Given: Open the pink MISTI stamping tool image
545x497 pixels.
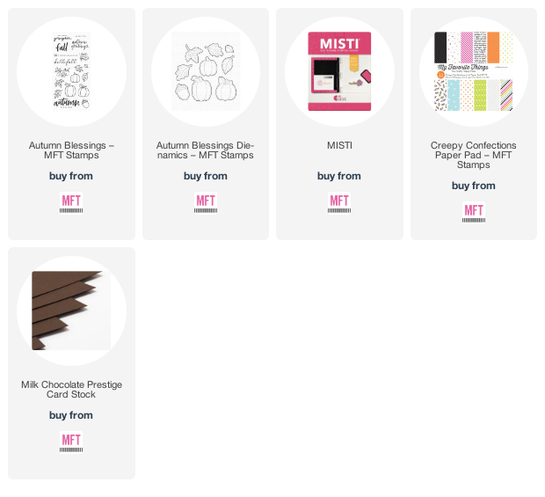Looking at the screenshot, I should 339,71.
